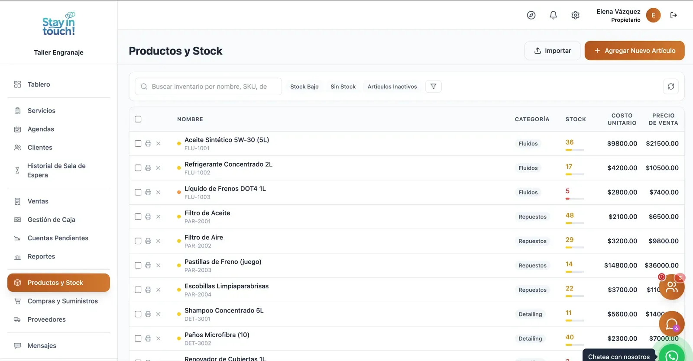Tick the Líquido de Frenos DOT4 checkbox
The image size is (693, 361).
point(138,192)
